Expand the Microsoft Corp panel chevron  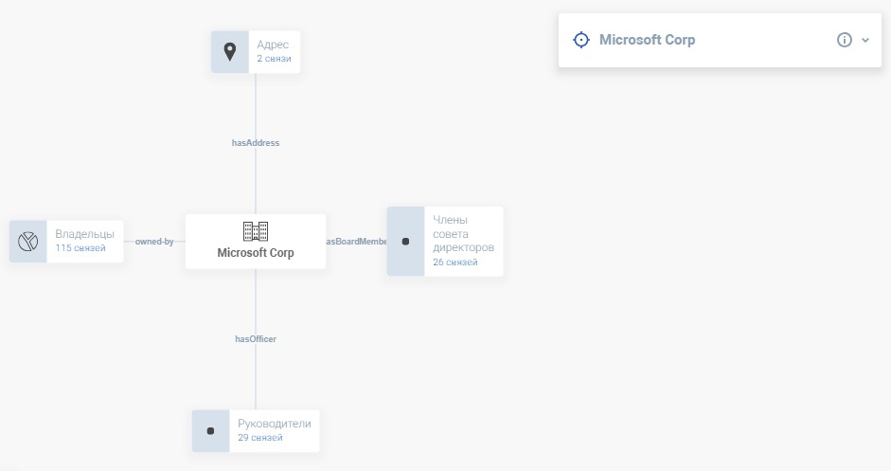pos(865,40)
